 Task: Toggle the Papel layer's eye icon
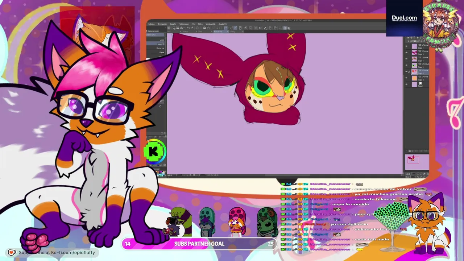pos(406,84)
